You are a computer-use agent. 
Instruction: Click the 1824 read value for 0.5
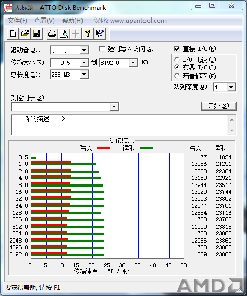[225, 157]
